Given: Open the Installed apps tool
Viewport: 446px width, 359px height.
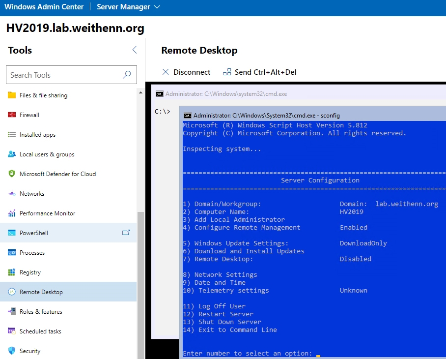Looking at the screenshot, I should pyautogui.click(x=68, y=134).
